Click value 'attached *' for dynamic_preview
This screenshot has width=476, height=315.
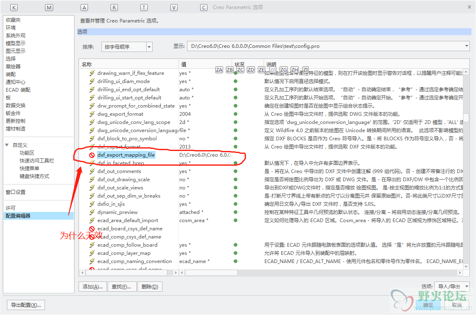click(x=192, y=212)
